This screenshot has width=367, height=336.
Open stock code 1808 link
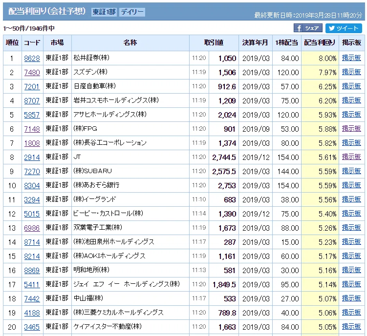tap(32, 143)
